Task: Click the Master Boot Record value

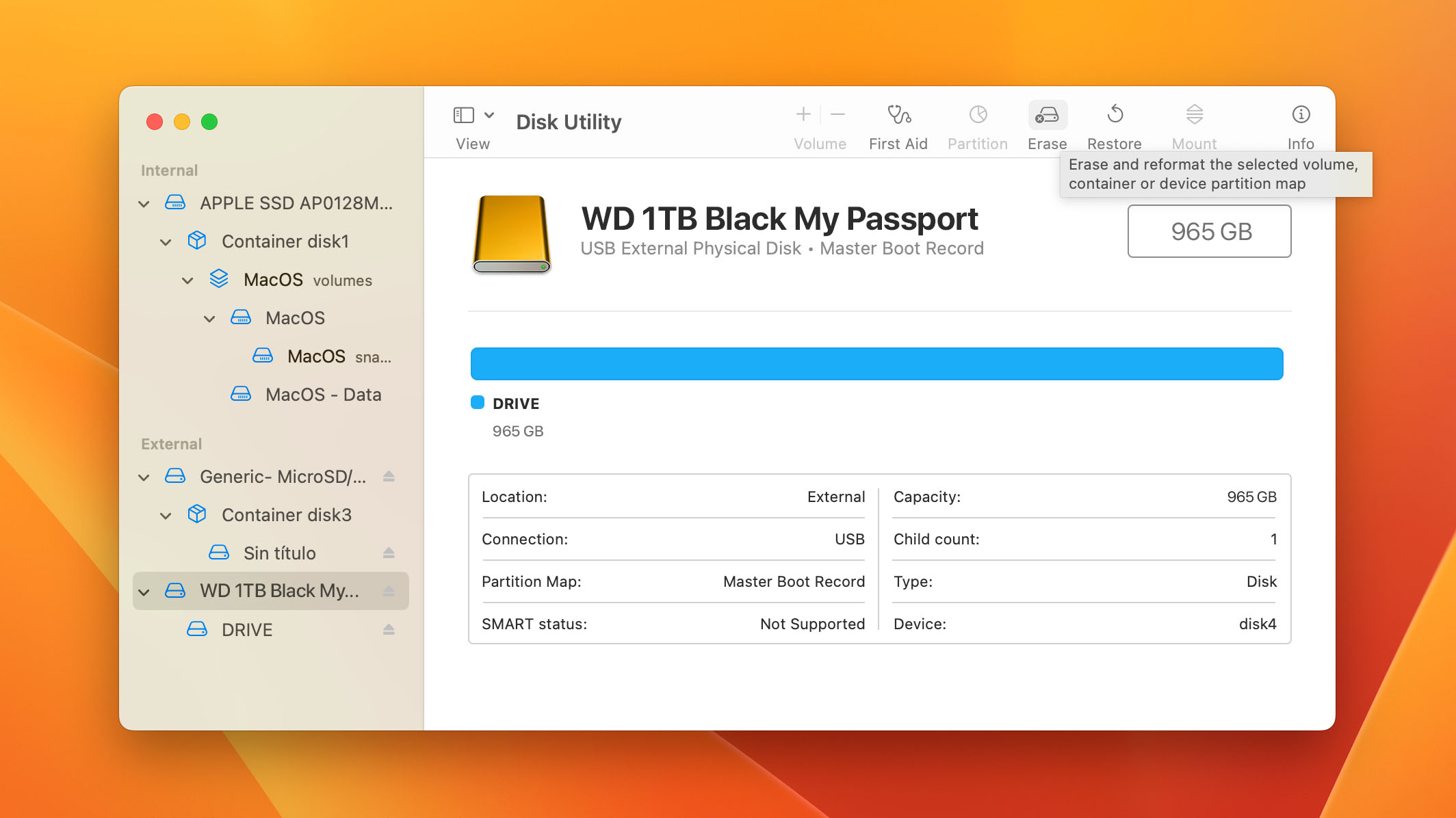Action: [794, 581]
